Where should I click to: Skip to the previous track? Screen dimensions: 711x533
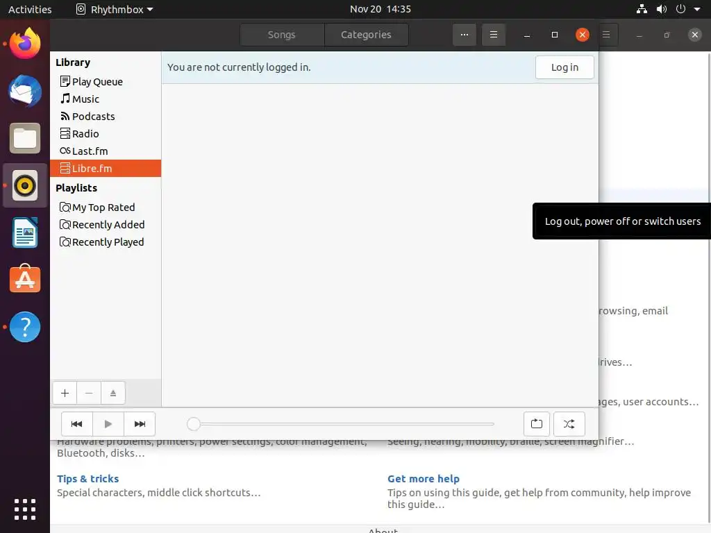76,424
